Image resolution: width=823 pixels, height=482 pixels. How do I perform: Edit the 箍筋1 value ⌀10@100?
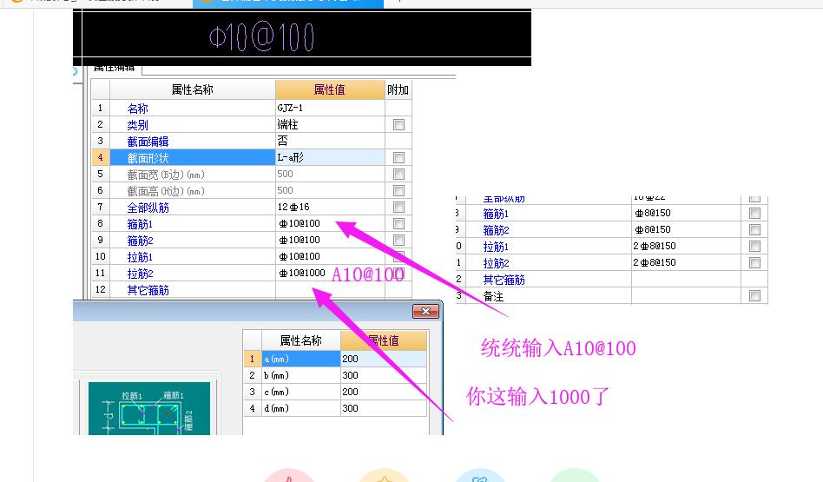click(330, 224)
